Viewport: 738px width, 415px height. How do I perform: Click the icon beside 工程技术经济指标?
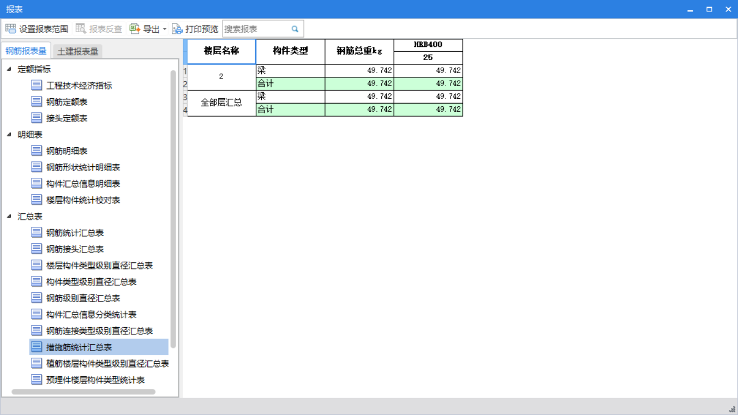pos(37,85)
